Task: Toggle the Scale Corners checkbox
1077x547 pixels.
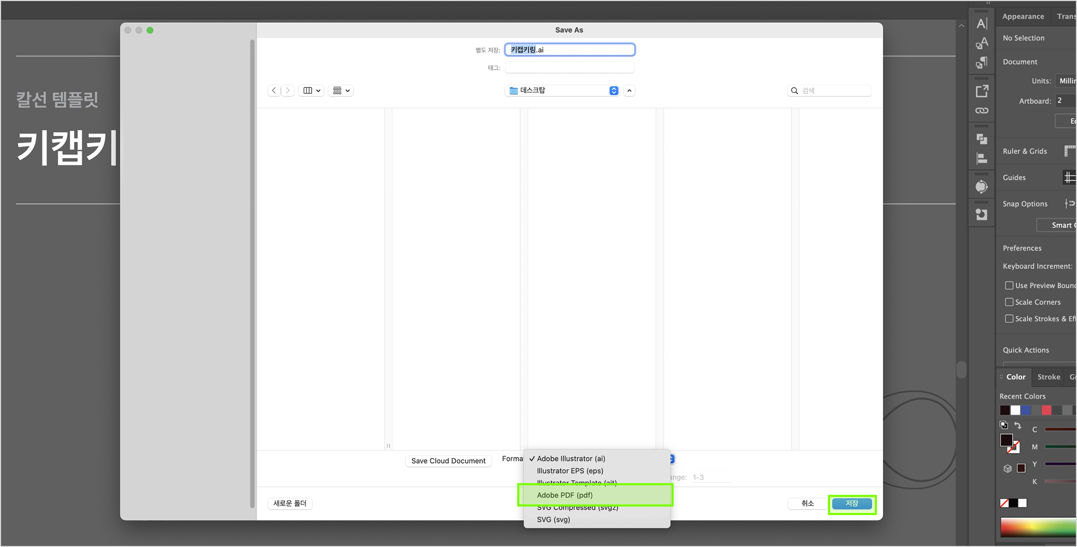Action: pos(1009,302)
